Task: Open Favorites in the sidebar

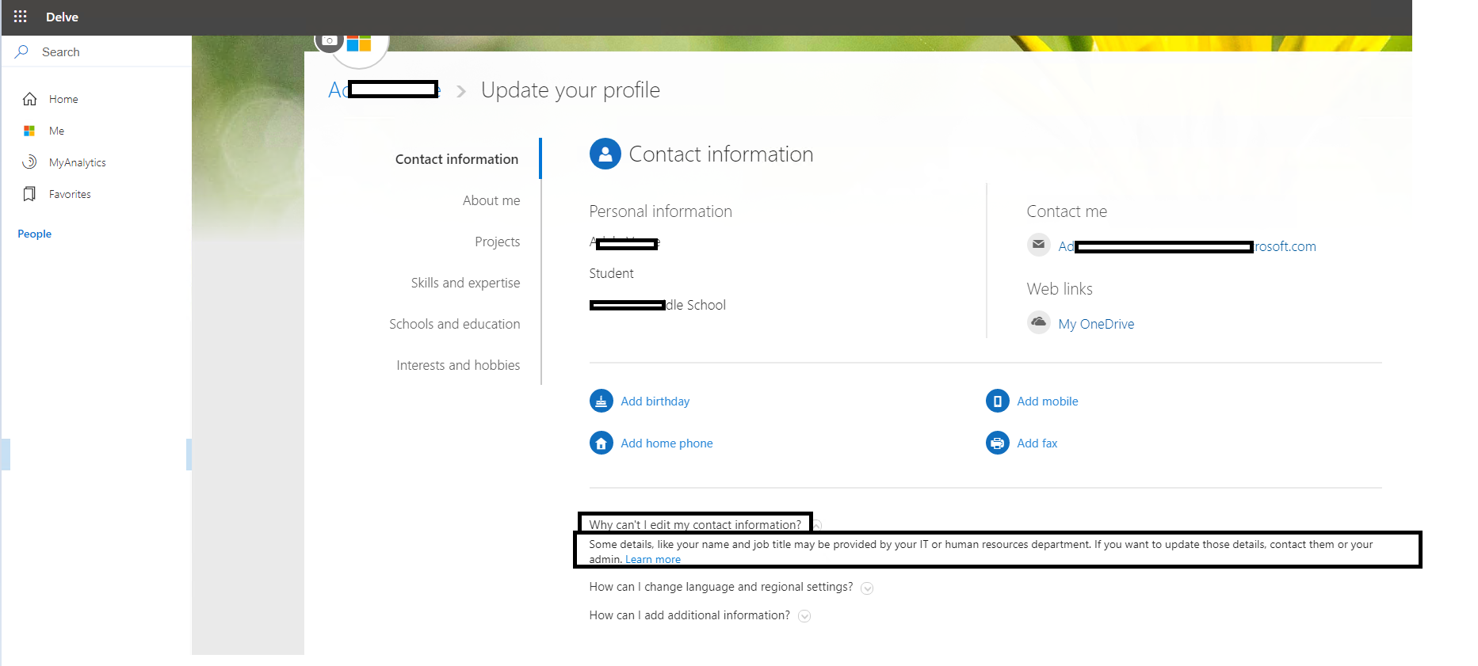Action: (70, 194)
